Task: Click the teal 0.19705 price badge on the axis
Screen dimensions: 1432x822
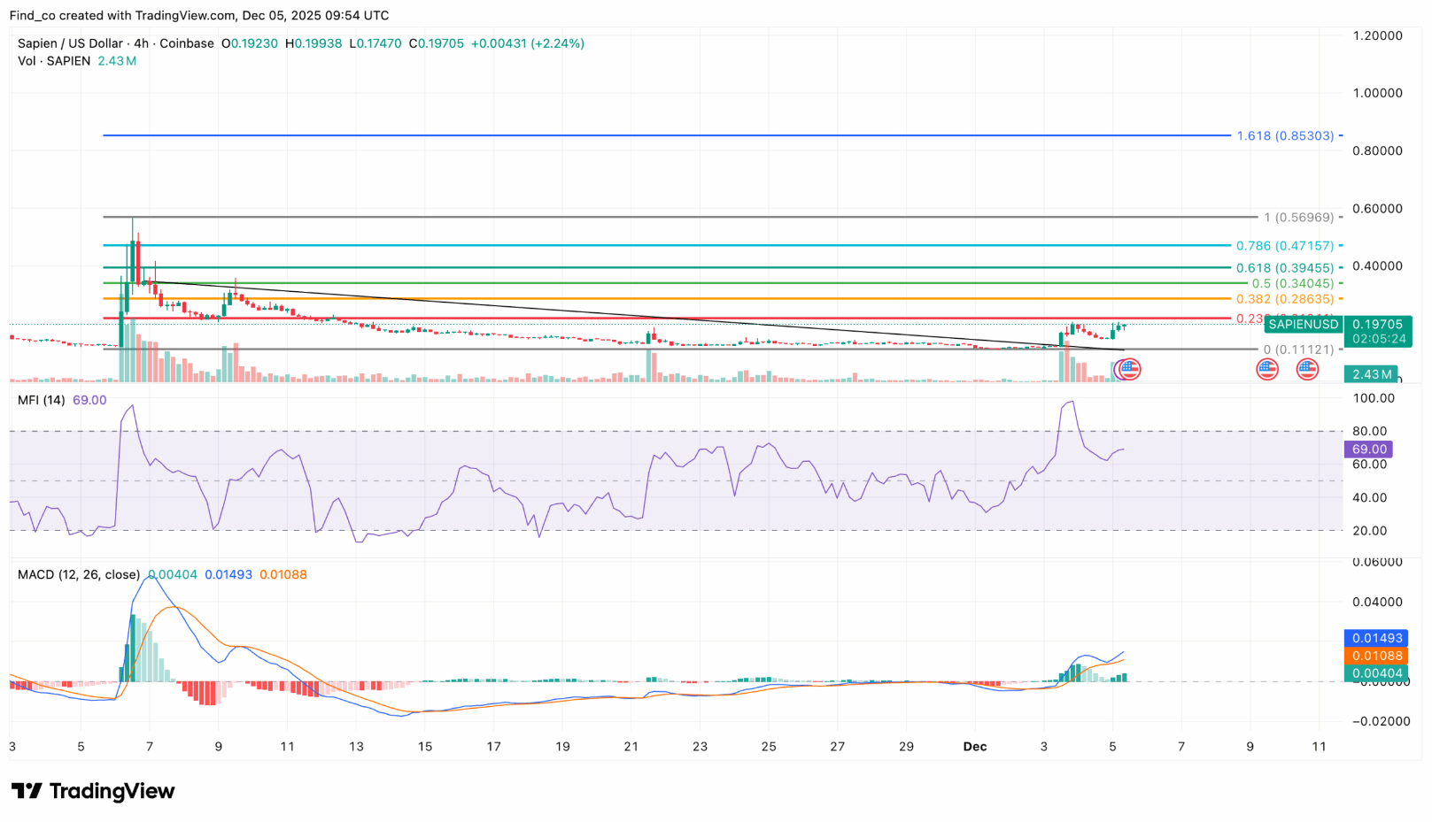Action: (1376, 325)
